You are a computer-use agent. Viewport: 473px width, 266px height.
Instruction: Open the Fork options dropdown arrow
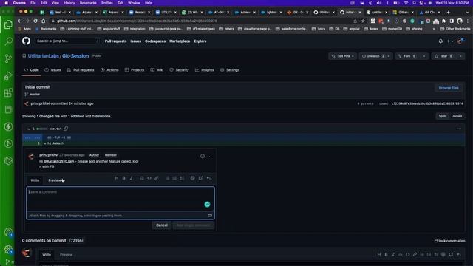click(x=423, y=56)
